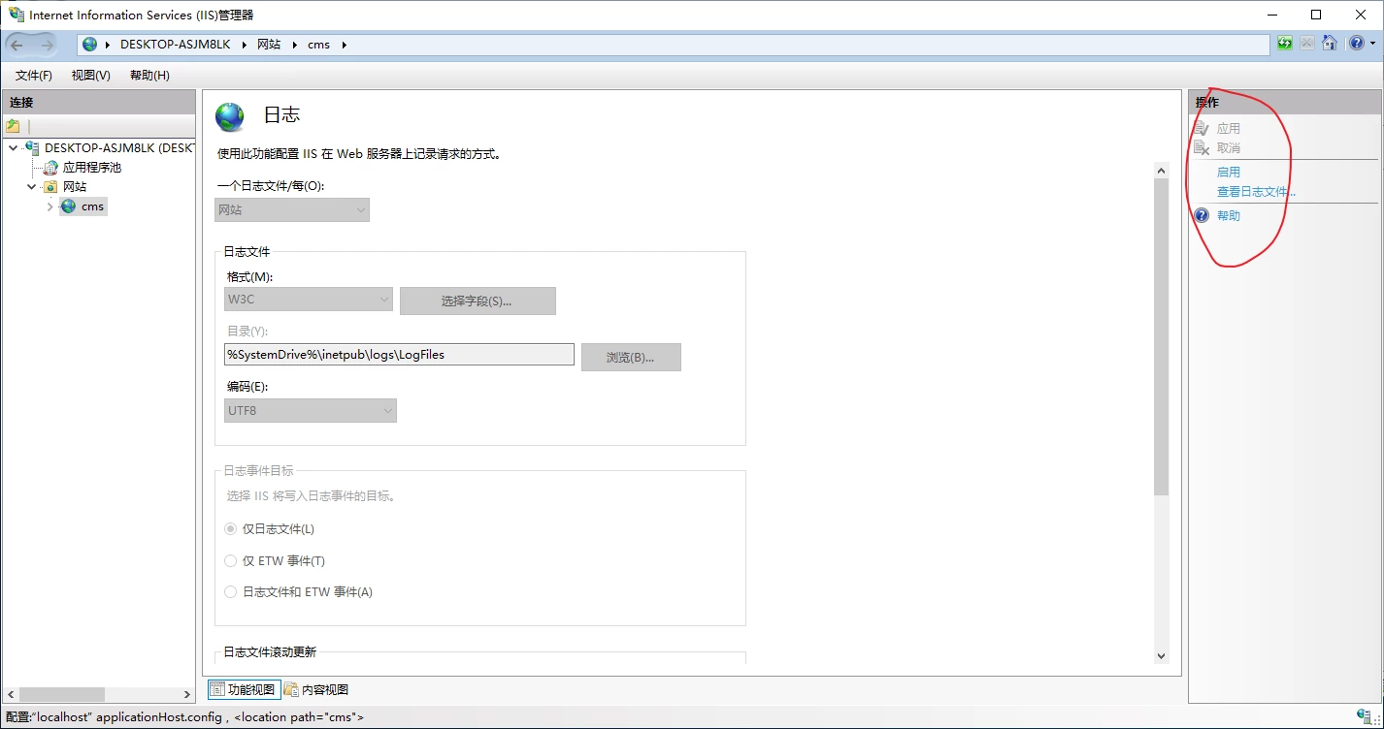Click the 选择字段(S)... button
The width and height of the screenshot is (1384, 729).
coord(478,301)
